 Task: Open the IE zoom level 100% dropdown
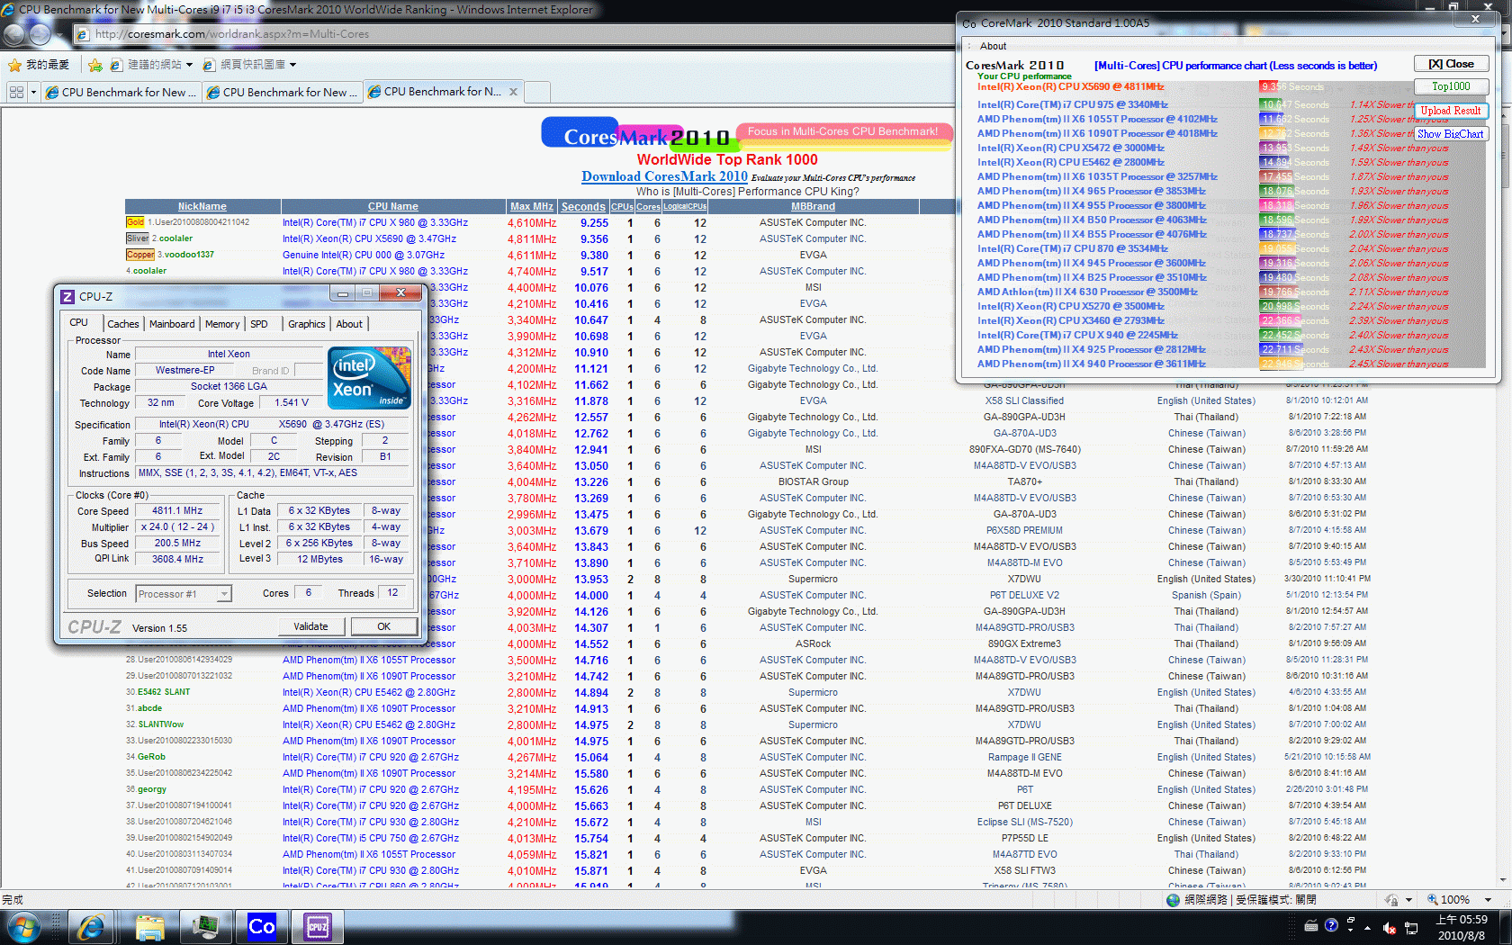tap(1488, 900)
